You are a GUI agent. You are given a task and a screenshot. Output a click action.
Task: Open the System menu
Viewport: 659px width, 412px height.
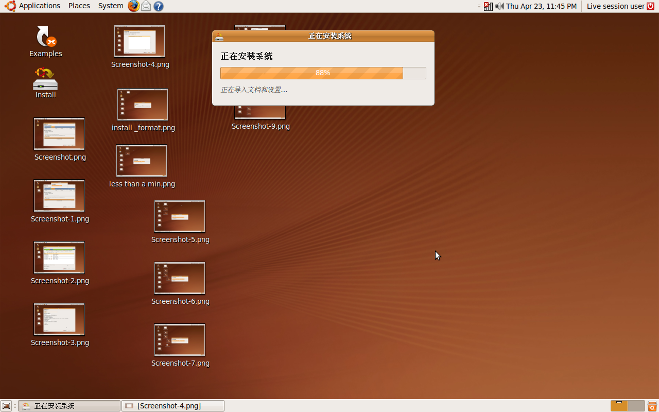tap(111, 6)
